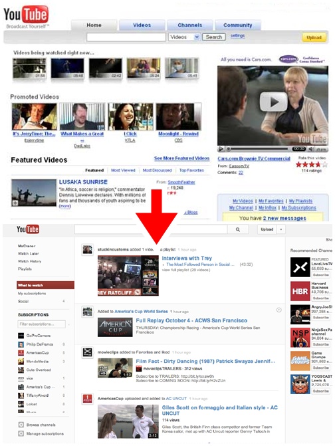Seek along the video progress slider
335x446 pixels.
(258, 149)
